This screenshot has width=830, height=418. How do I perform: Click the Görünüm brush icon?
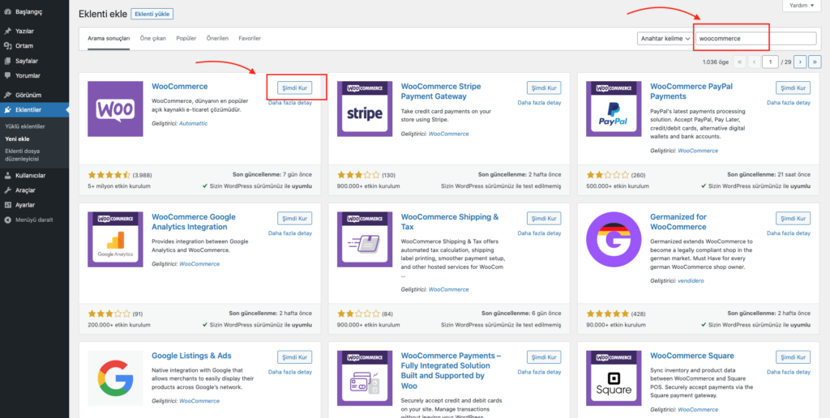7,96
